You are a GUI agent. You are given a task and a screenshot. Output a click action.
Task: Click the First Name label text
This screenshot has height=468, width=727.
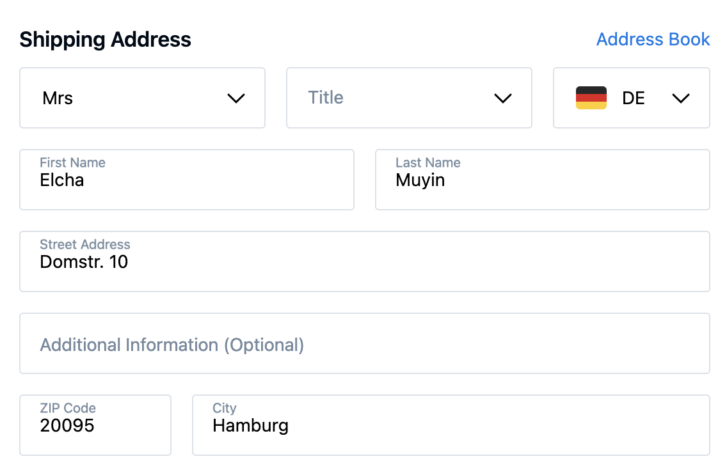[72, 163]
